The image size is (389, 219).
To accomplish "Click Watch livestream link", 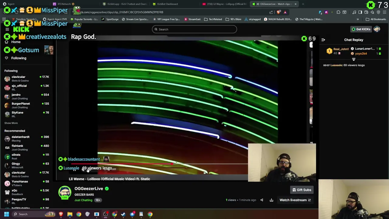I will tap(295, 200).
